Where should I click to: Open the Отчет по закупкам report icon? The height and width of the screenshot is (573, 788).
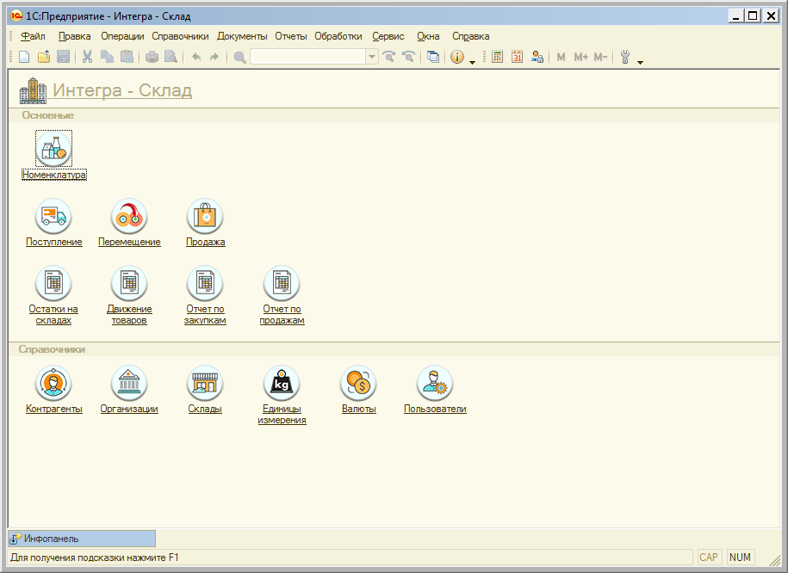205,283
